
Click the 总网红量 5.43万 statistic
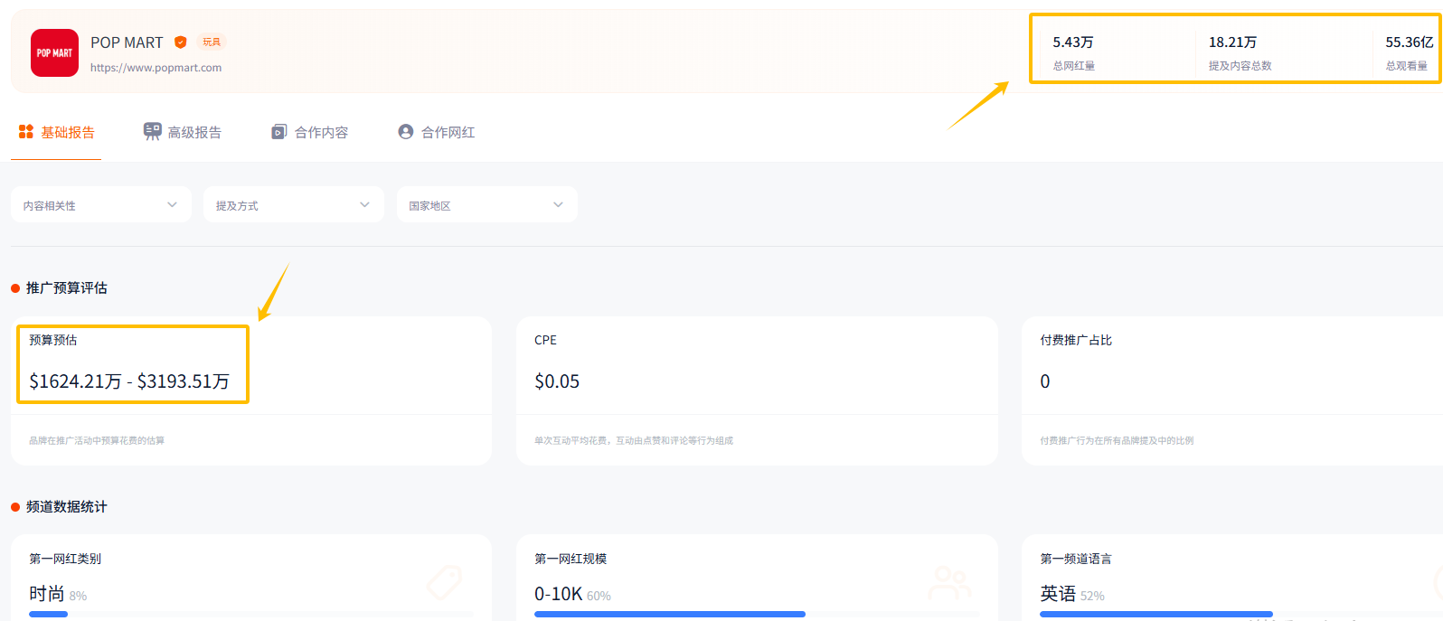pos(1074,52)
